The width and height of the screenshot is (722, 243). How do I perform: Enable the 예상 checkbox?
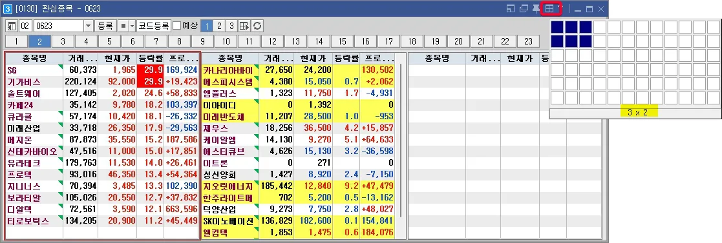pos(177,26)
